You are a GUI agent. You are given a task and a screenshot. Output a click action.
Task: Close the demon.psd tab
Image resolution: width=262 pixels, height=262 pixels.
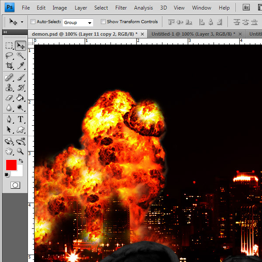142,34
